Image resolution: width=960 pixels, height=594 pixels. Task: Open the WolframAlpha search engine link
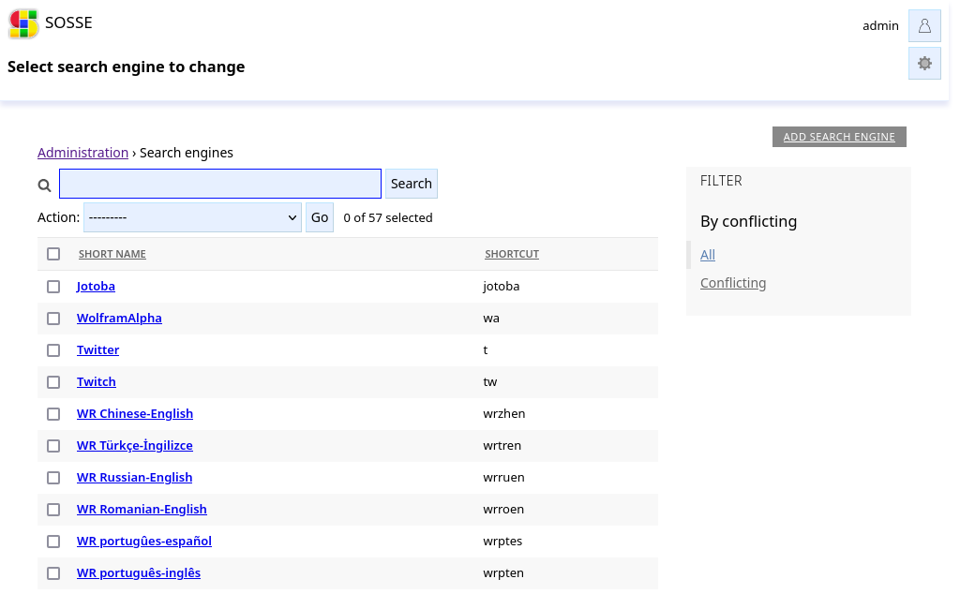pos(119,319)
